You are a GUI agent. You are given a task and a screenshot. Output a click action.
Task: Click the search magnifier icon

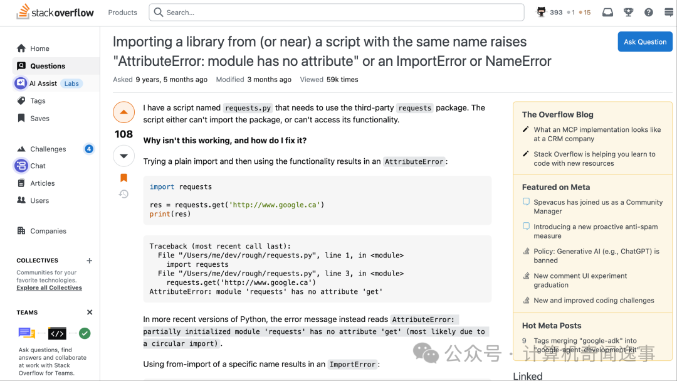[x=159, y=12]
